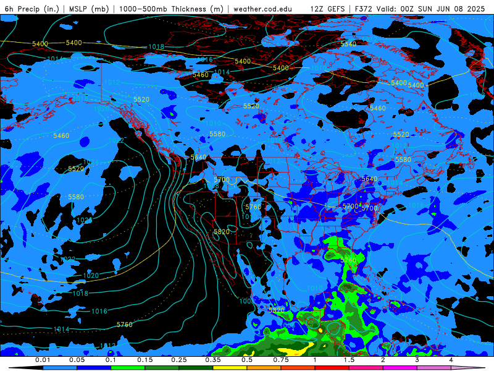The height and width of the screenshot is (371, 494).
Task: Select the '1000-500mb Thickness (m)' title text
Action: [171, 9]
